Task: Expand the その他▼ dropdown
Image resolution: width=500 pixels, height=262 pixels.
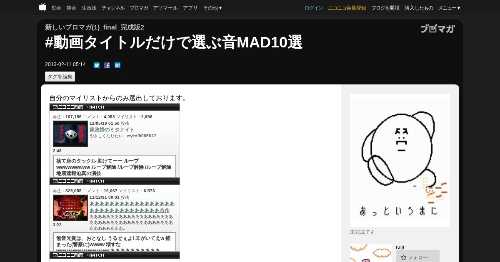Action: point(213,8)
